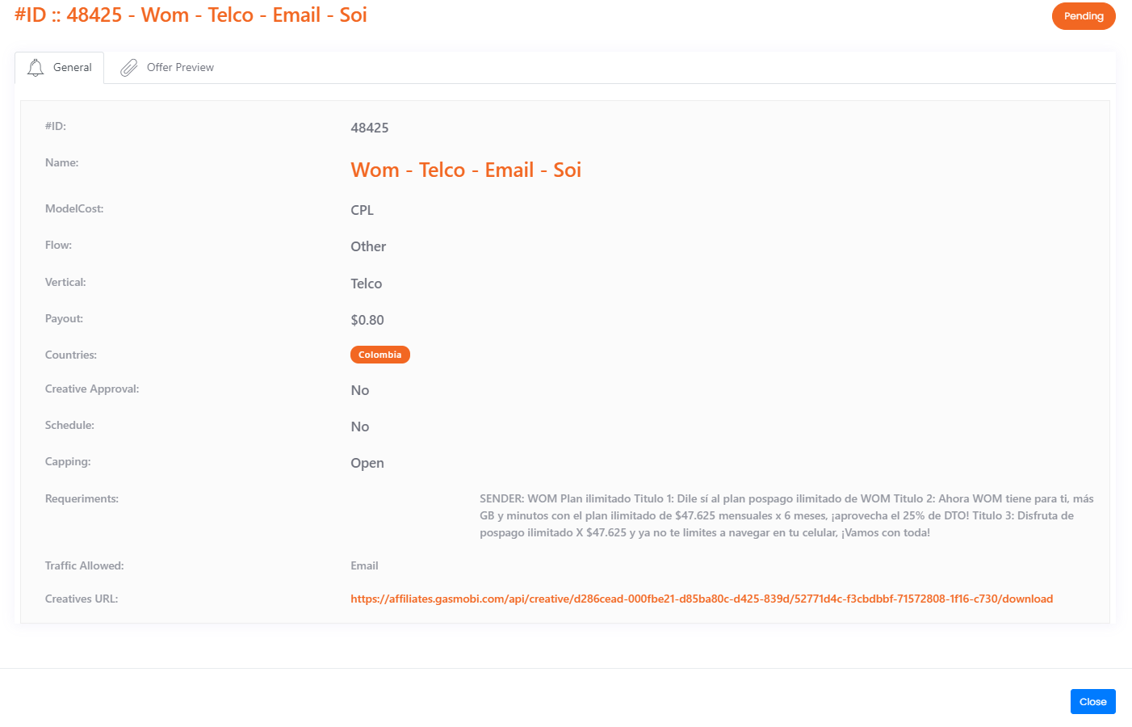Click the #ID: field label

pos(56,126)
